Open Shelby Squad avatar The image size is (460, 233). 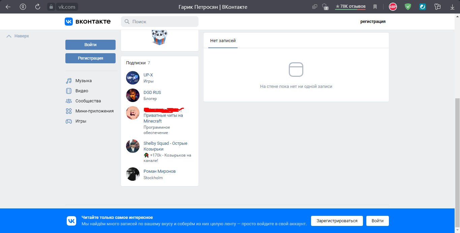tap(133, 146)
